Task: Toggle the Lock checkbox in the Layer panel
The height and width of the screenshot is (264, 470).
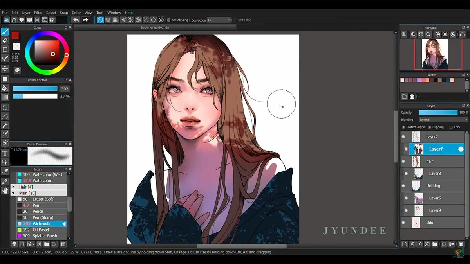Action: coord(451,127)
